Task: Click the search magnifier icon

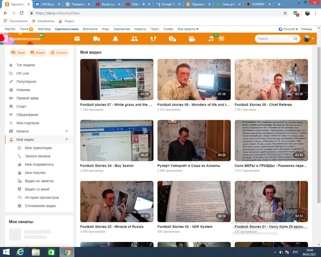Action: point(295,38)
